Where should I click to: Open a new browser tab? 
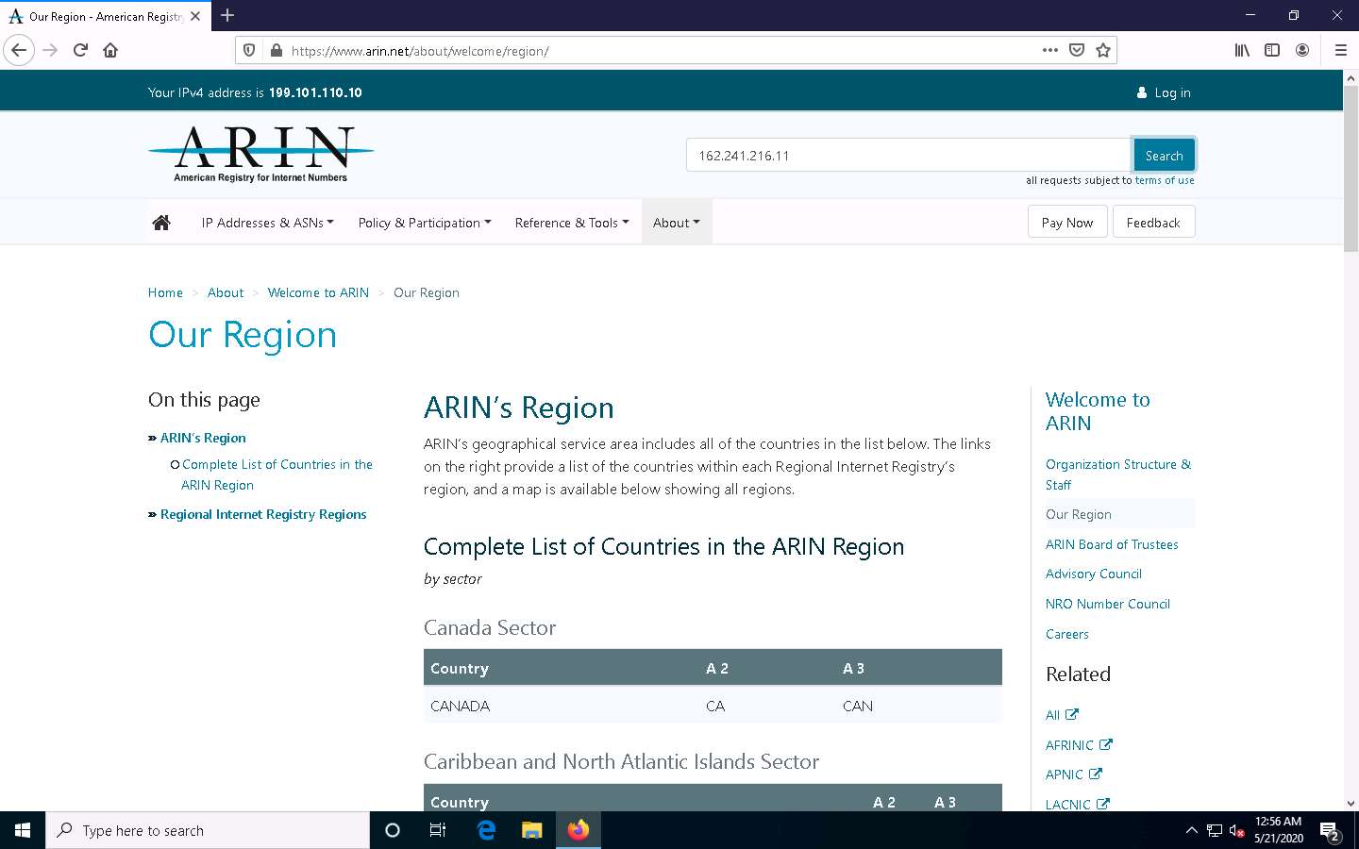pyautogui.click(x=227, y=15)
